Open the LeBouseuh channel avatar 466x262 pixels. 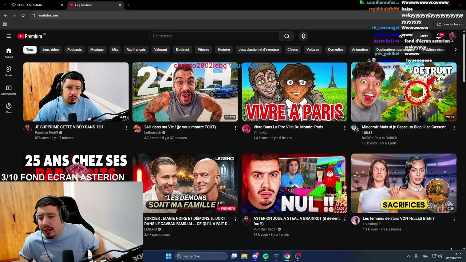pyautogui.click(x=137, y=128)
